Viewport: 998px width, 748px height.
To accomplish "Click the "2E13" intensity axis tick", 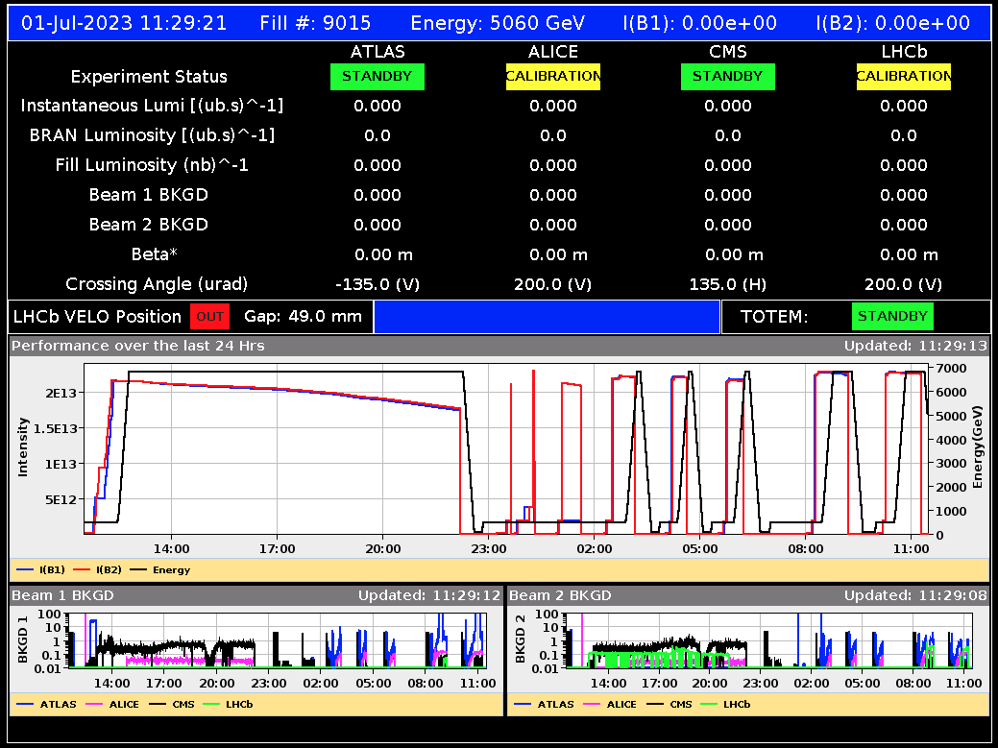I will (61, 393).
